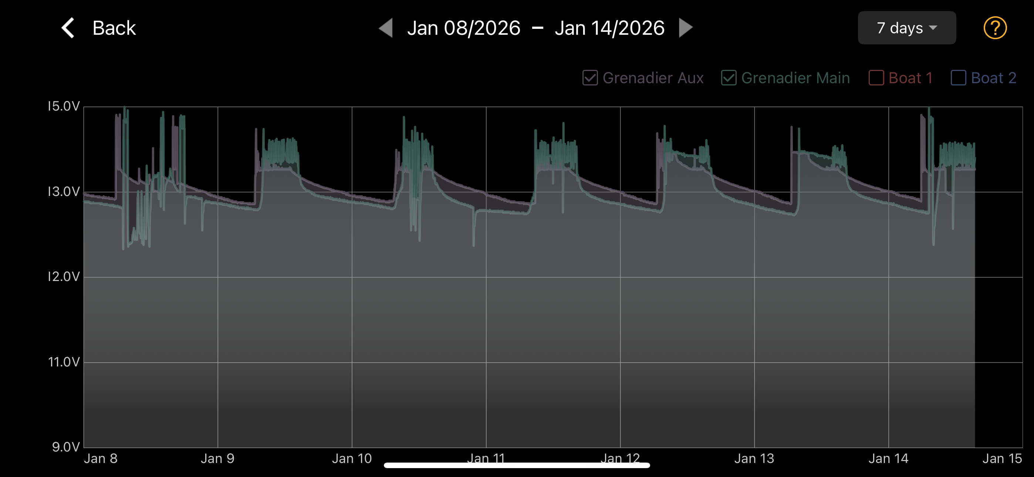The width and height of the screenshot is (1034, 477).
Task: Uncheck the Grenadier Main checkbox
Action: click(x=728, y=78)
